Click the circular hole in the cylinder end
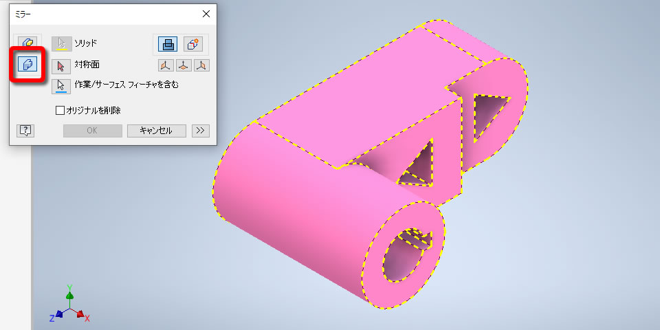 tap(402, 256)
